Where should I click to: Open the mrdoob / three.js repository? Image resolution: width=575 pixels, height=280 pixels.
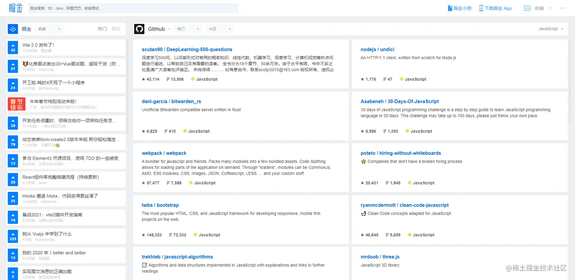[380, 257]
